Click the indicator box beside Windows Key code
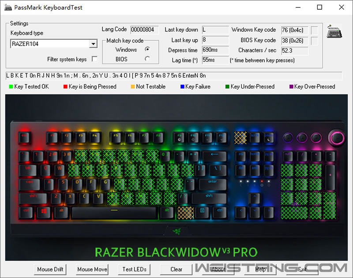The width and height of the screenshot is (353, 278). click(x=314, y=30)
